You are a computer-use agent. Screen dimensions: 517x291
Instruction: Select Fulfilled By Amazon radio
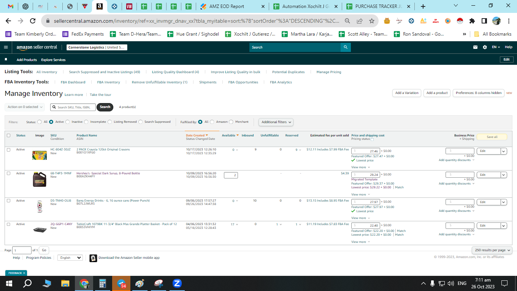pos(212,122)
